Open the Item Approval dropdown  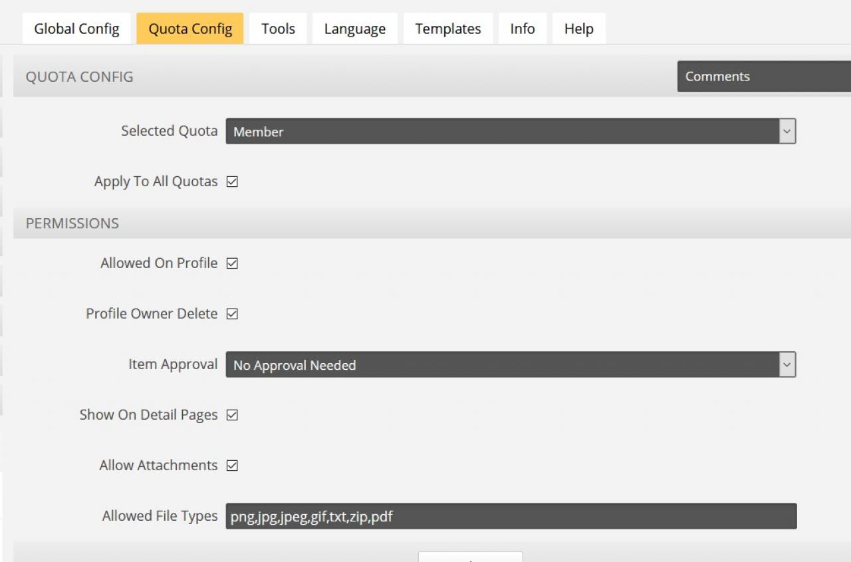[510, 365]
